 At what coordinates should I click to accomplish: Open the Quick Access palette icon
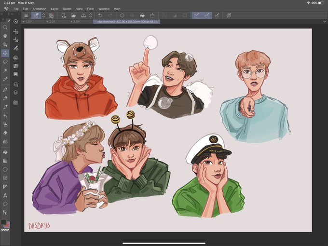pyautogui.click(x=16, y=21)
